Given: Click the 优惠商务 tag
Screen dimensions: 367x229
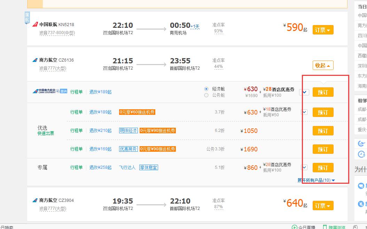Looking at the screenshot, I should [x=128, y=149].
